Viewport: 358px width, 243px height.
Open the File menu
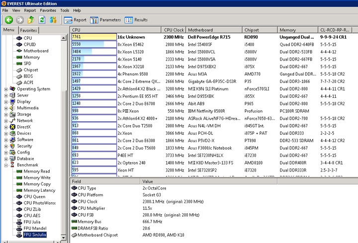tap(5, 10)
